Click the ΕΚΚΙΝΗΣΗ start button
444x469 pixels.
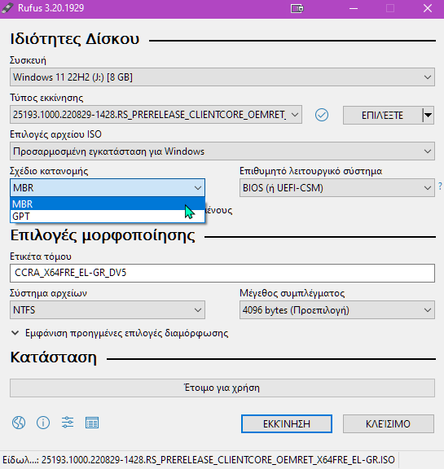[x=287, y=423]
